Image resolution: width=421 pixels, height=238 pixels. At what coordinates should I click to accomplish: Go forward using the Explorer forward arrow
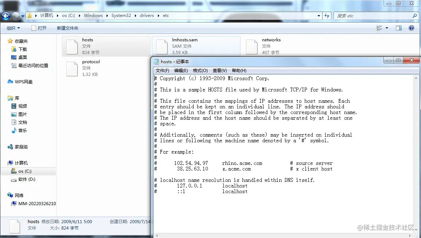[x=16, y=16]
